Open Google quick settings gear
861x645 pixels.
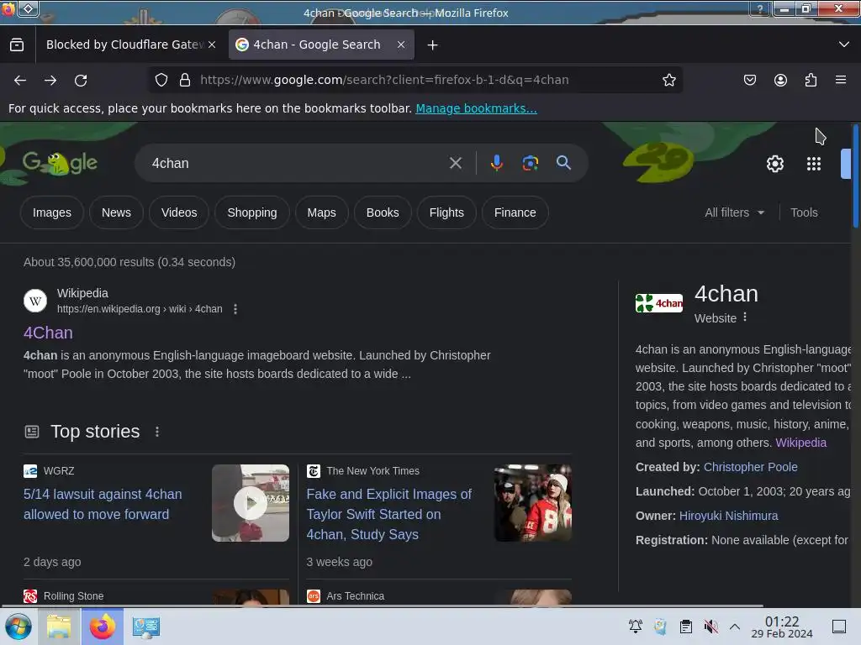tap(774, 164)
